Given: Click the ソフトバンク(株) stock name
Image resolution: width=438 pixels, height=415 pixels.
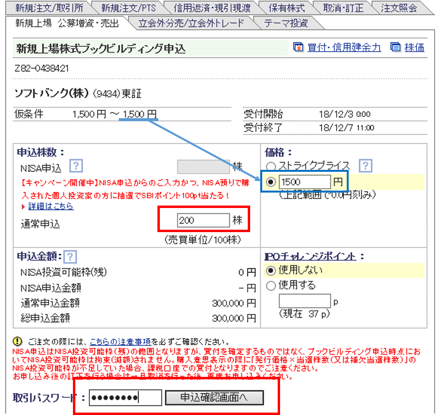Looking at the screenshot, I should 51,93.
